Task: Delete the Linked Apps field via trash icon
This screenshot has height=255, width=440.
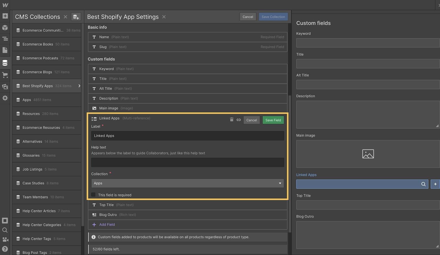Action: point(232,120)
